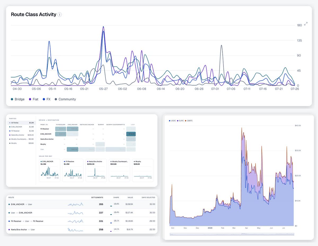Expand the Route Class Activity chart to fullscreen

pyautogui.click(x=306, y=24)
